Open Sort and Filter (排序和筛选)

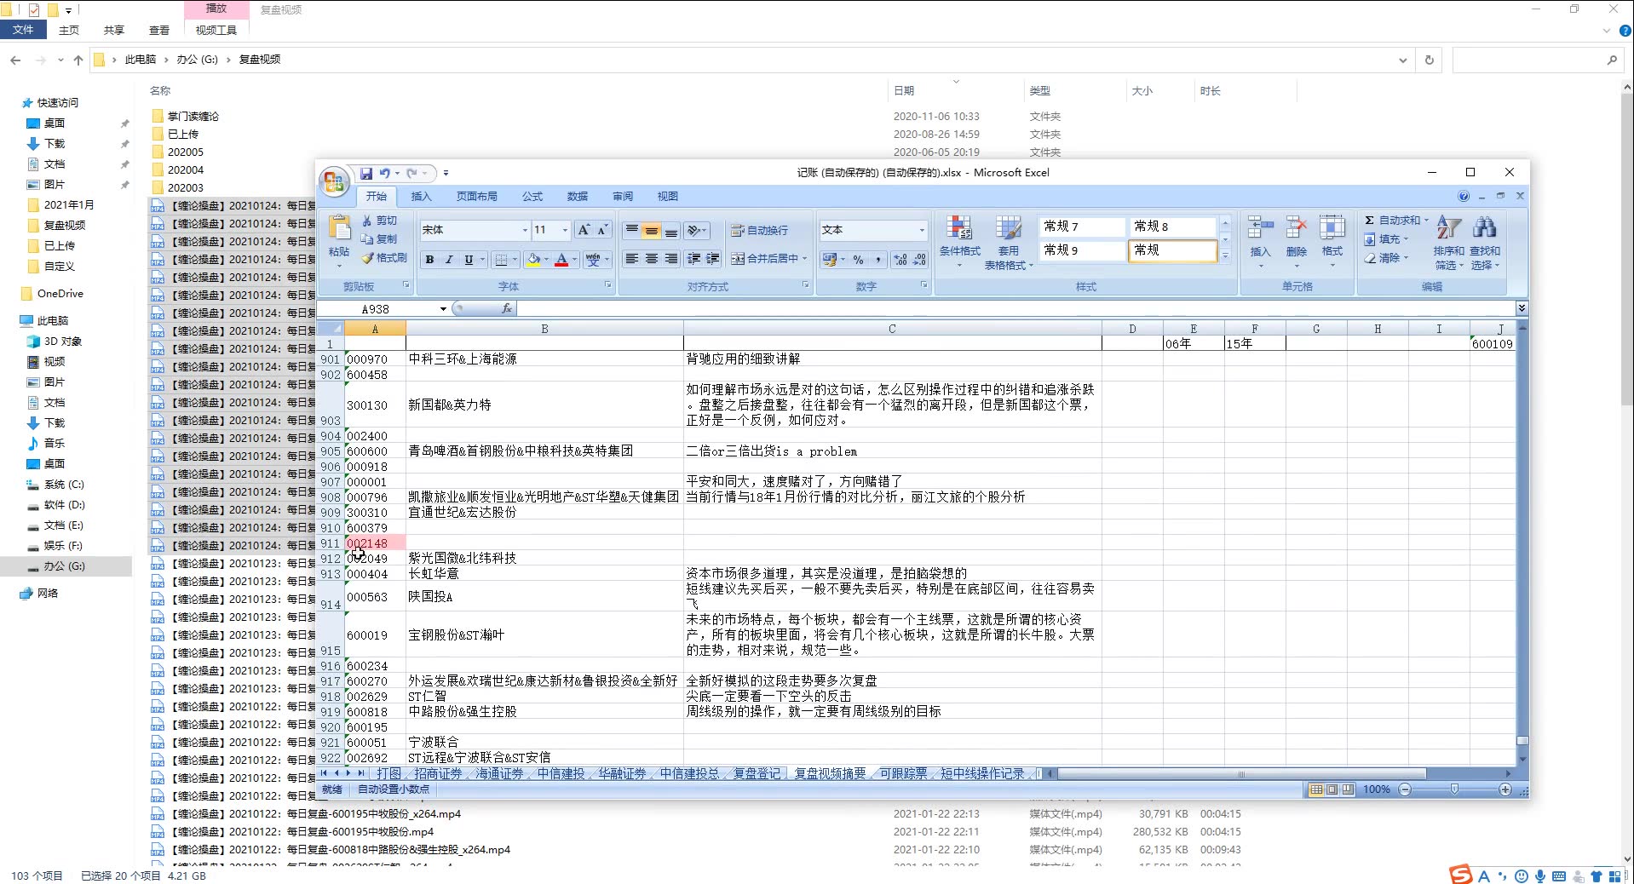point(1448,242)
